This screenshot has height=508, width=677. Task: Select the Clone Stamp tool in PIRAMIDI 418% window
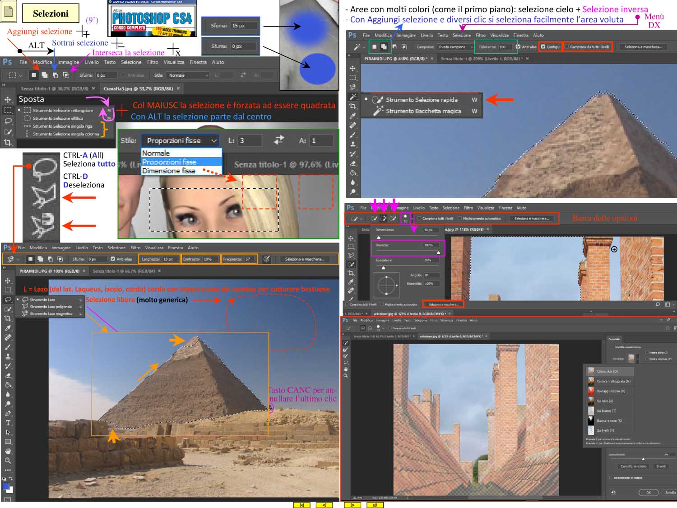tap(352, 144)
